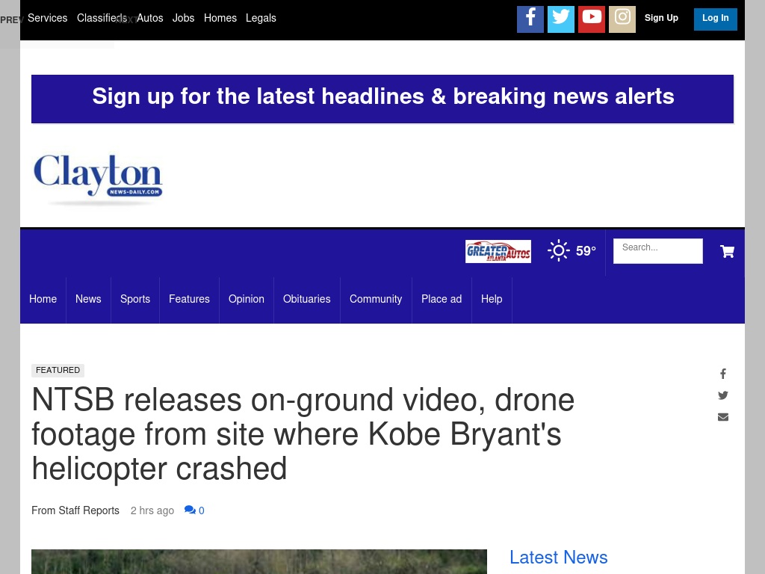Open the Autos link in top bar
Image resolution: width=765 pixels, height=574 pixels.
(x=149, y=18)
